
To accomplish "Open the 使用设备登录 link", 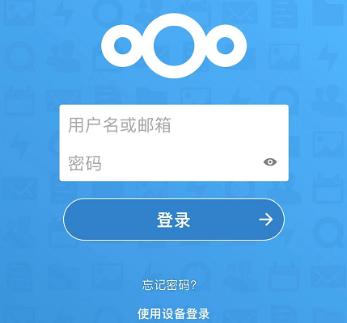I will pyautogui.click(x=173, y=313).
